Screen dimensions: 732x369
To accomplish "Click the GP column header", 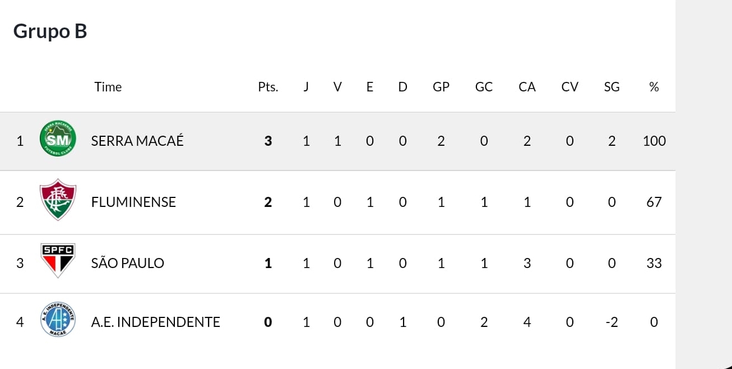I will [x=441, y=87].
